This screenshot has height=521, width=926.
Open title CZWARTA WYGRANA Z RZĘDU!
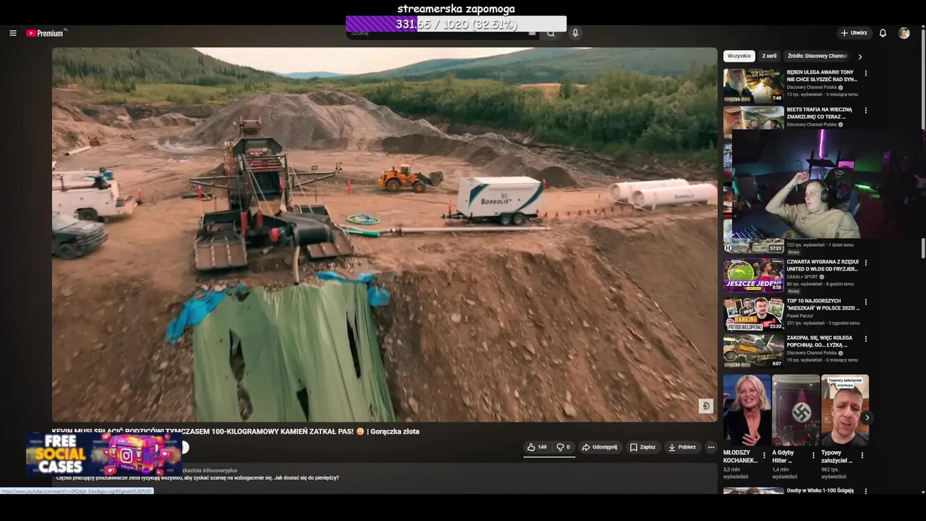823,266
